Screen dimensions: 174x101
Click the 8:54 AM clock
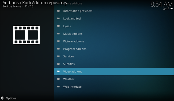pyautogui.click(x=162, y=5)
